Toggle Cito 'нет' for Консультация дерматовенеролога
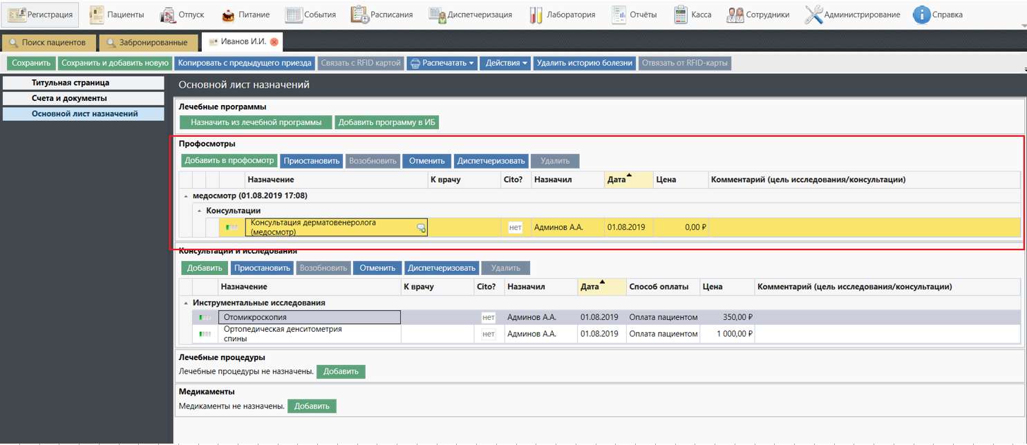The height and width of the screenshot is (445, 1027). coord(515,227)
